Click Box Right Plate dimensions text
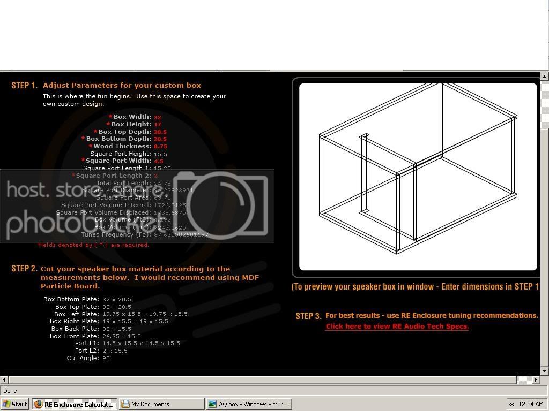The image size is (549, 411). (135, 322)
